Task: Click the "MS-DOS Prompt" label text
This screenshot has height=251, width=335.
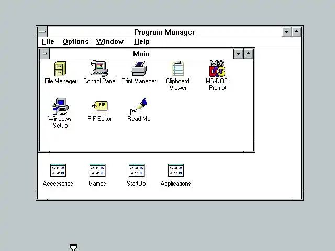Action: (x=217, y=85)
